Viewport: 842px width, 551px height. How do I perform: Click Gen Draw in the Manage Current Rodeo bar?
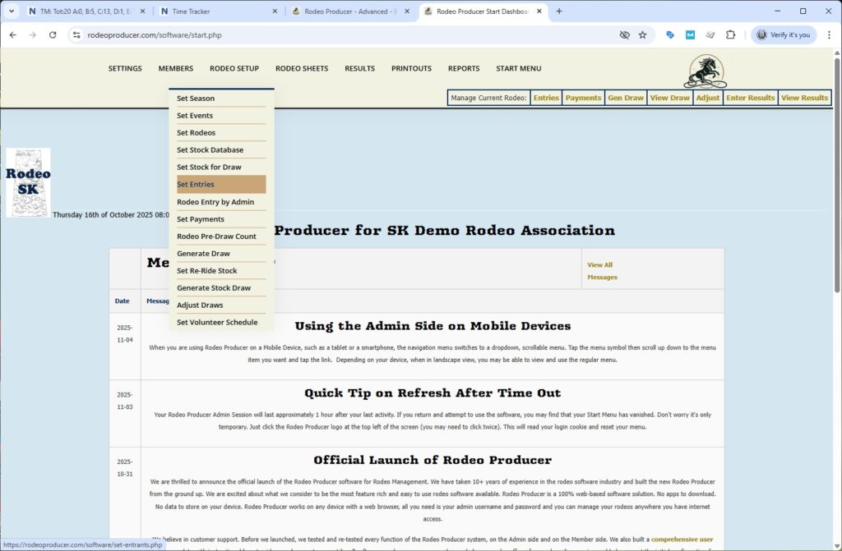[625, 97]
